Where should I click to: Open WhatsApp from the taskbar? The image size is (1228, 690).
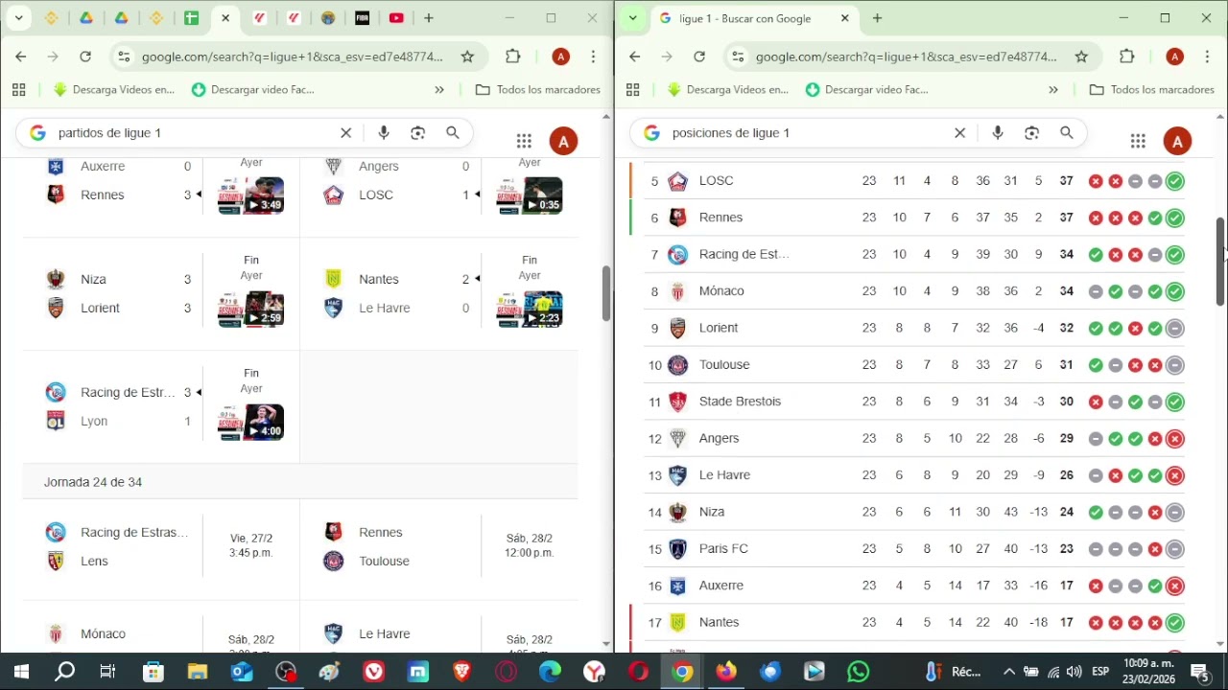click(x=859, y=672)
